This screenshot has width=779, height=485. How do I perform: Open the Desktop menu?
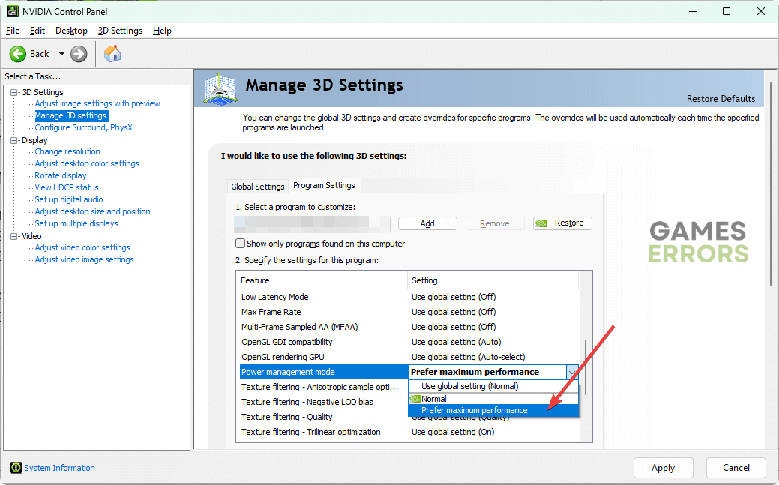click(x=71, y=31)
